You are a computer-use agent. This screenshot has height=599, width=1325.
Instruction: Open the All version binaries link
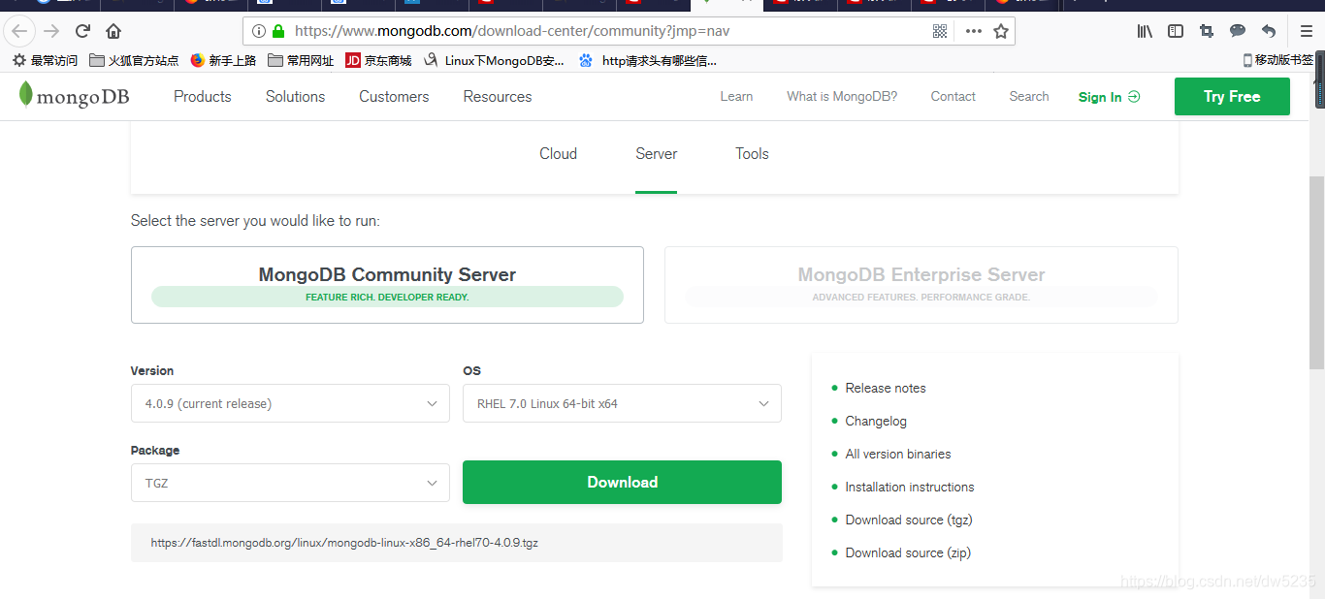898,454
